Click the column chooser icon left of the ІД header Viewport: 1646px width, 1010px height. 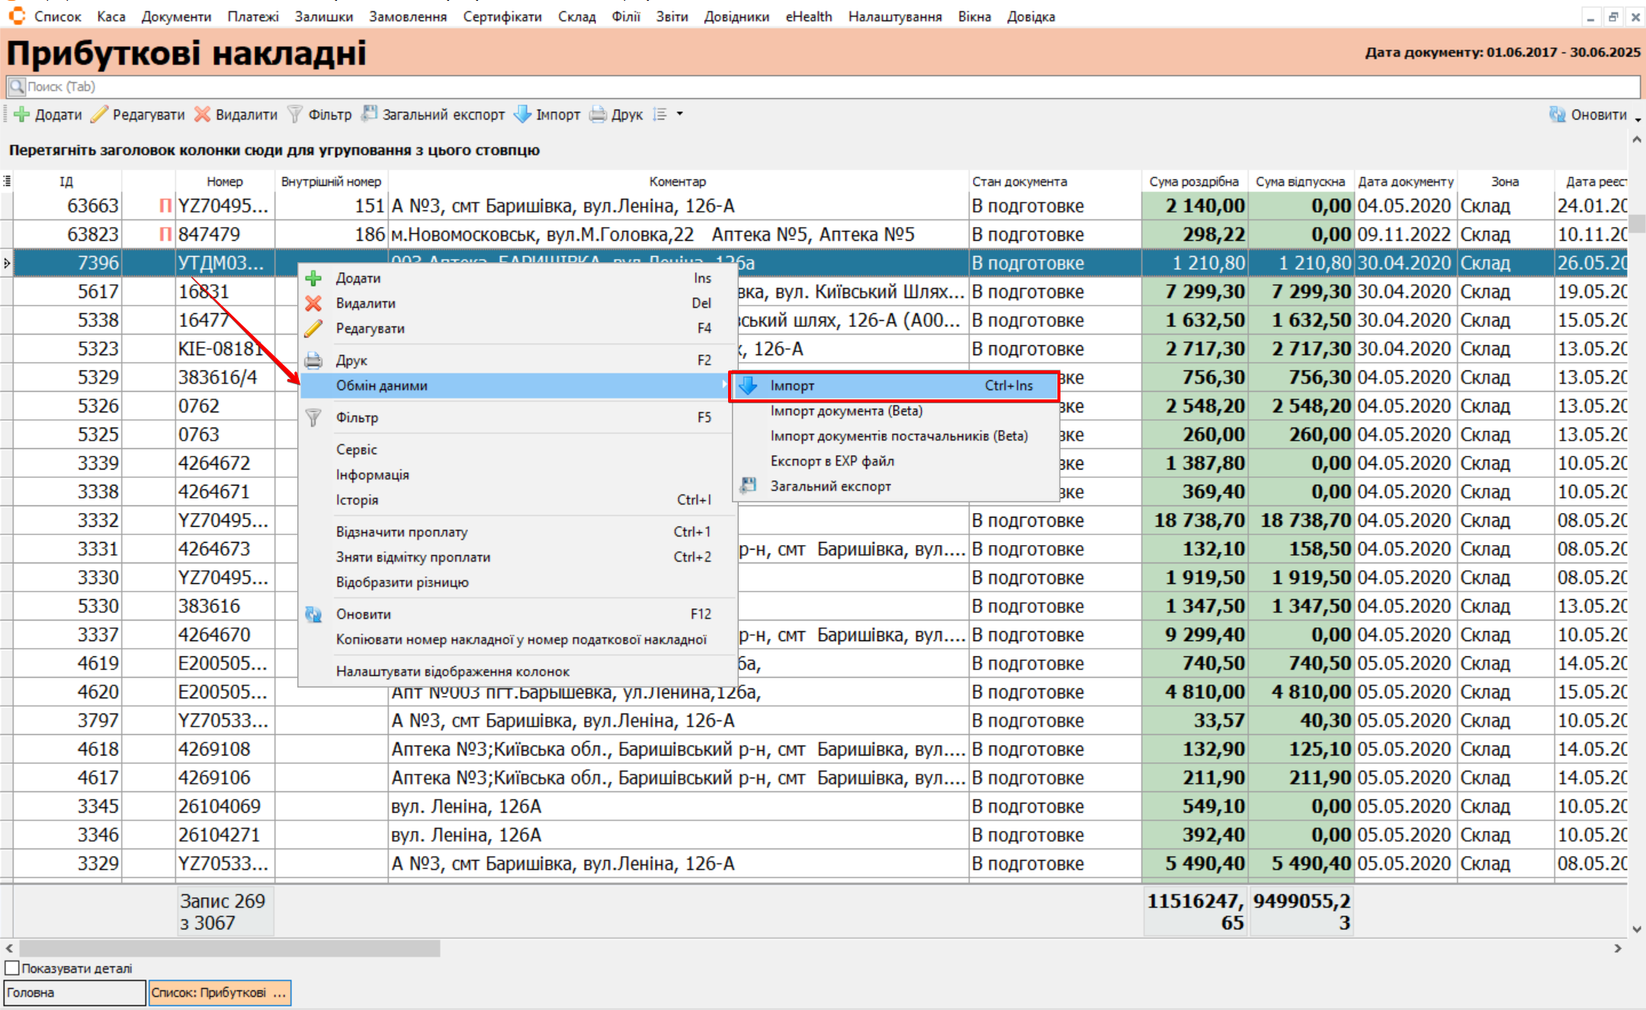[7, 181]
